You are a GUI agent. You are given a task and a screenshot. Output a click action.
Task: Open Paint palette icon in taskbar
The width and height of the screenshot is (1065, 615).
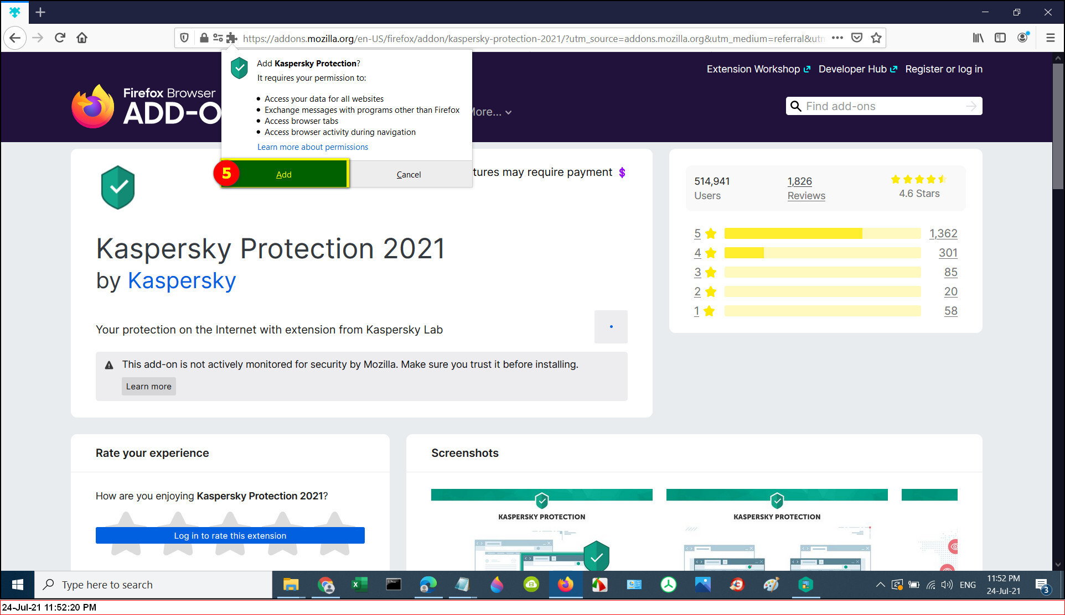pyautogui.click(x=771, y=585)
